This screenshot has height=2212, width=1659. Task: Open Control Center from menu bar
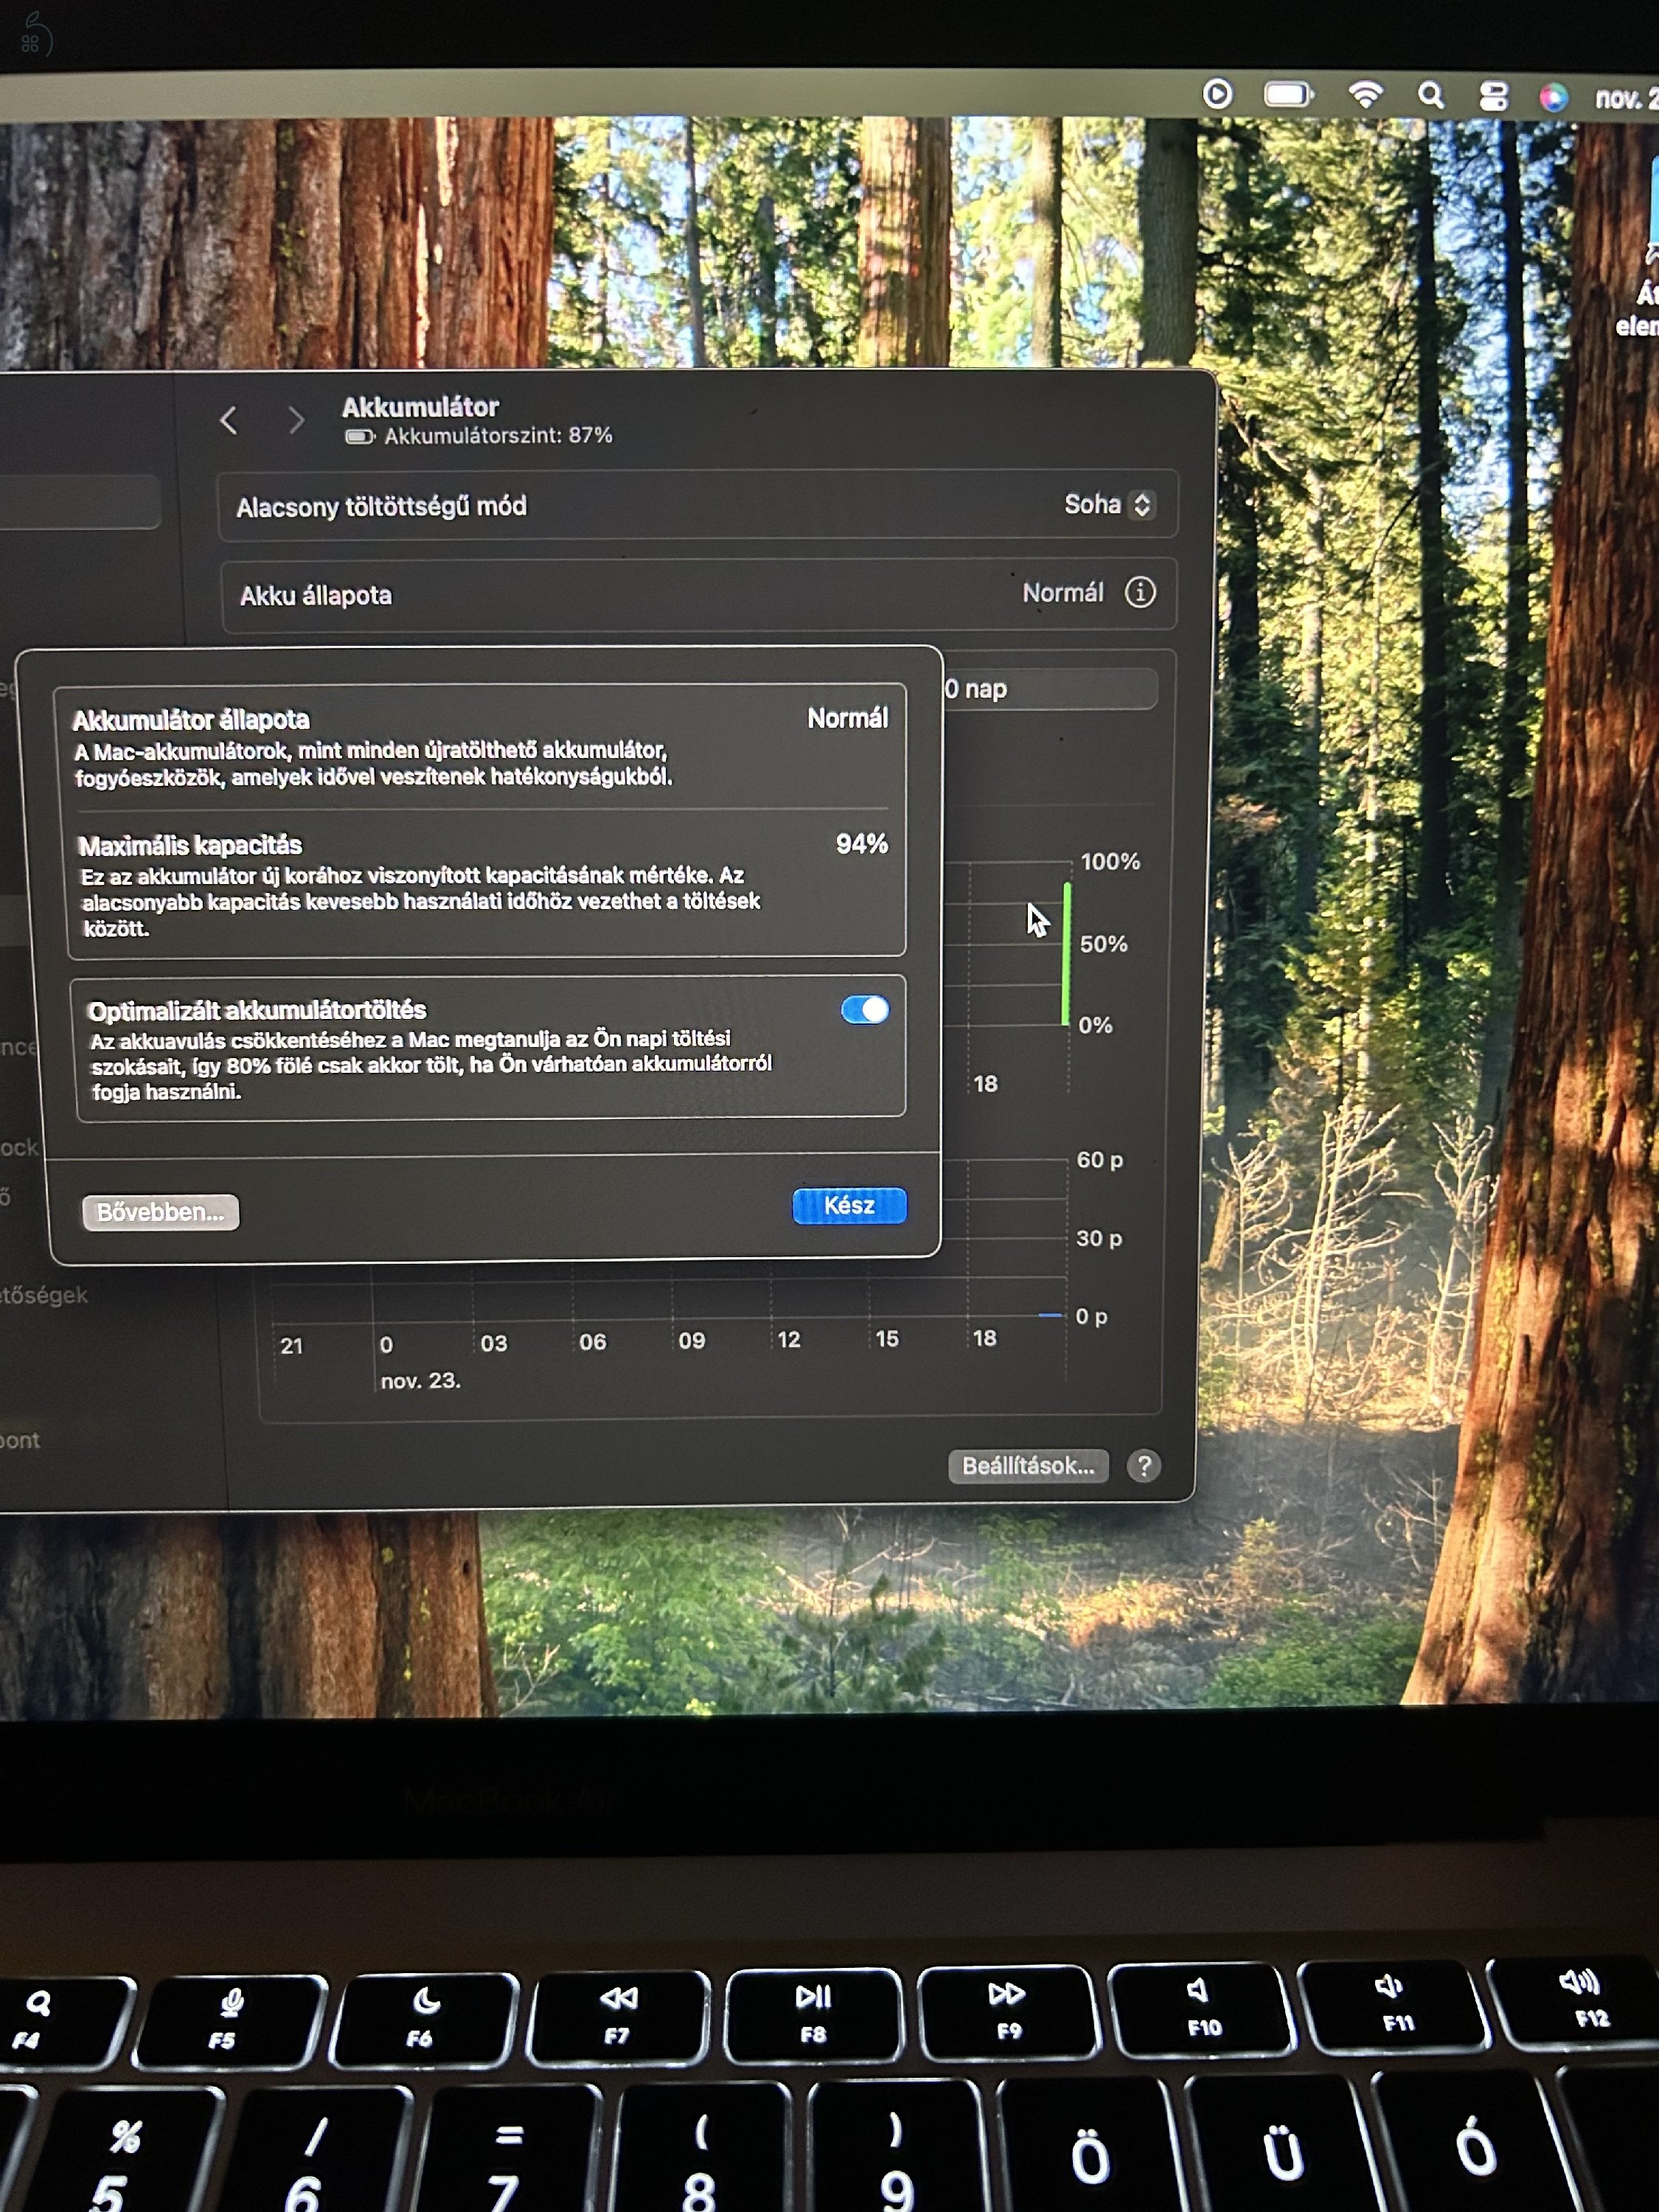tap(1495, 94)
